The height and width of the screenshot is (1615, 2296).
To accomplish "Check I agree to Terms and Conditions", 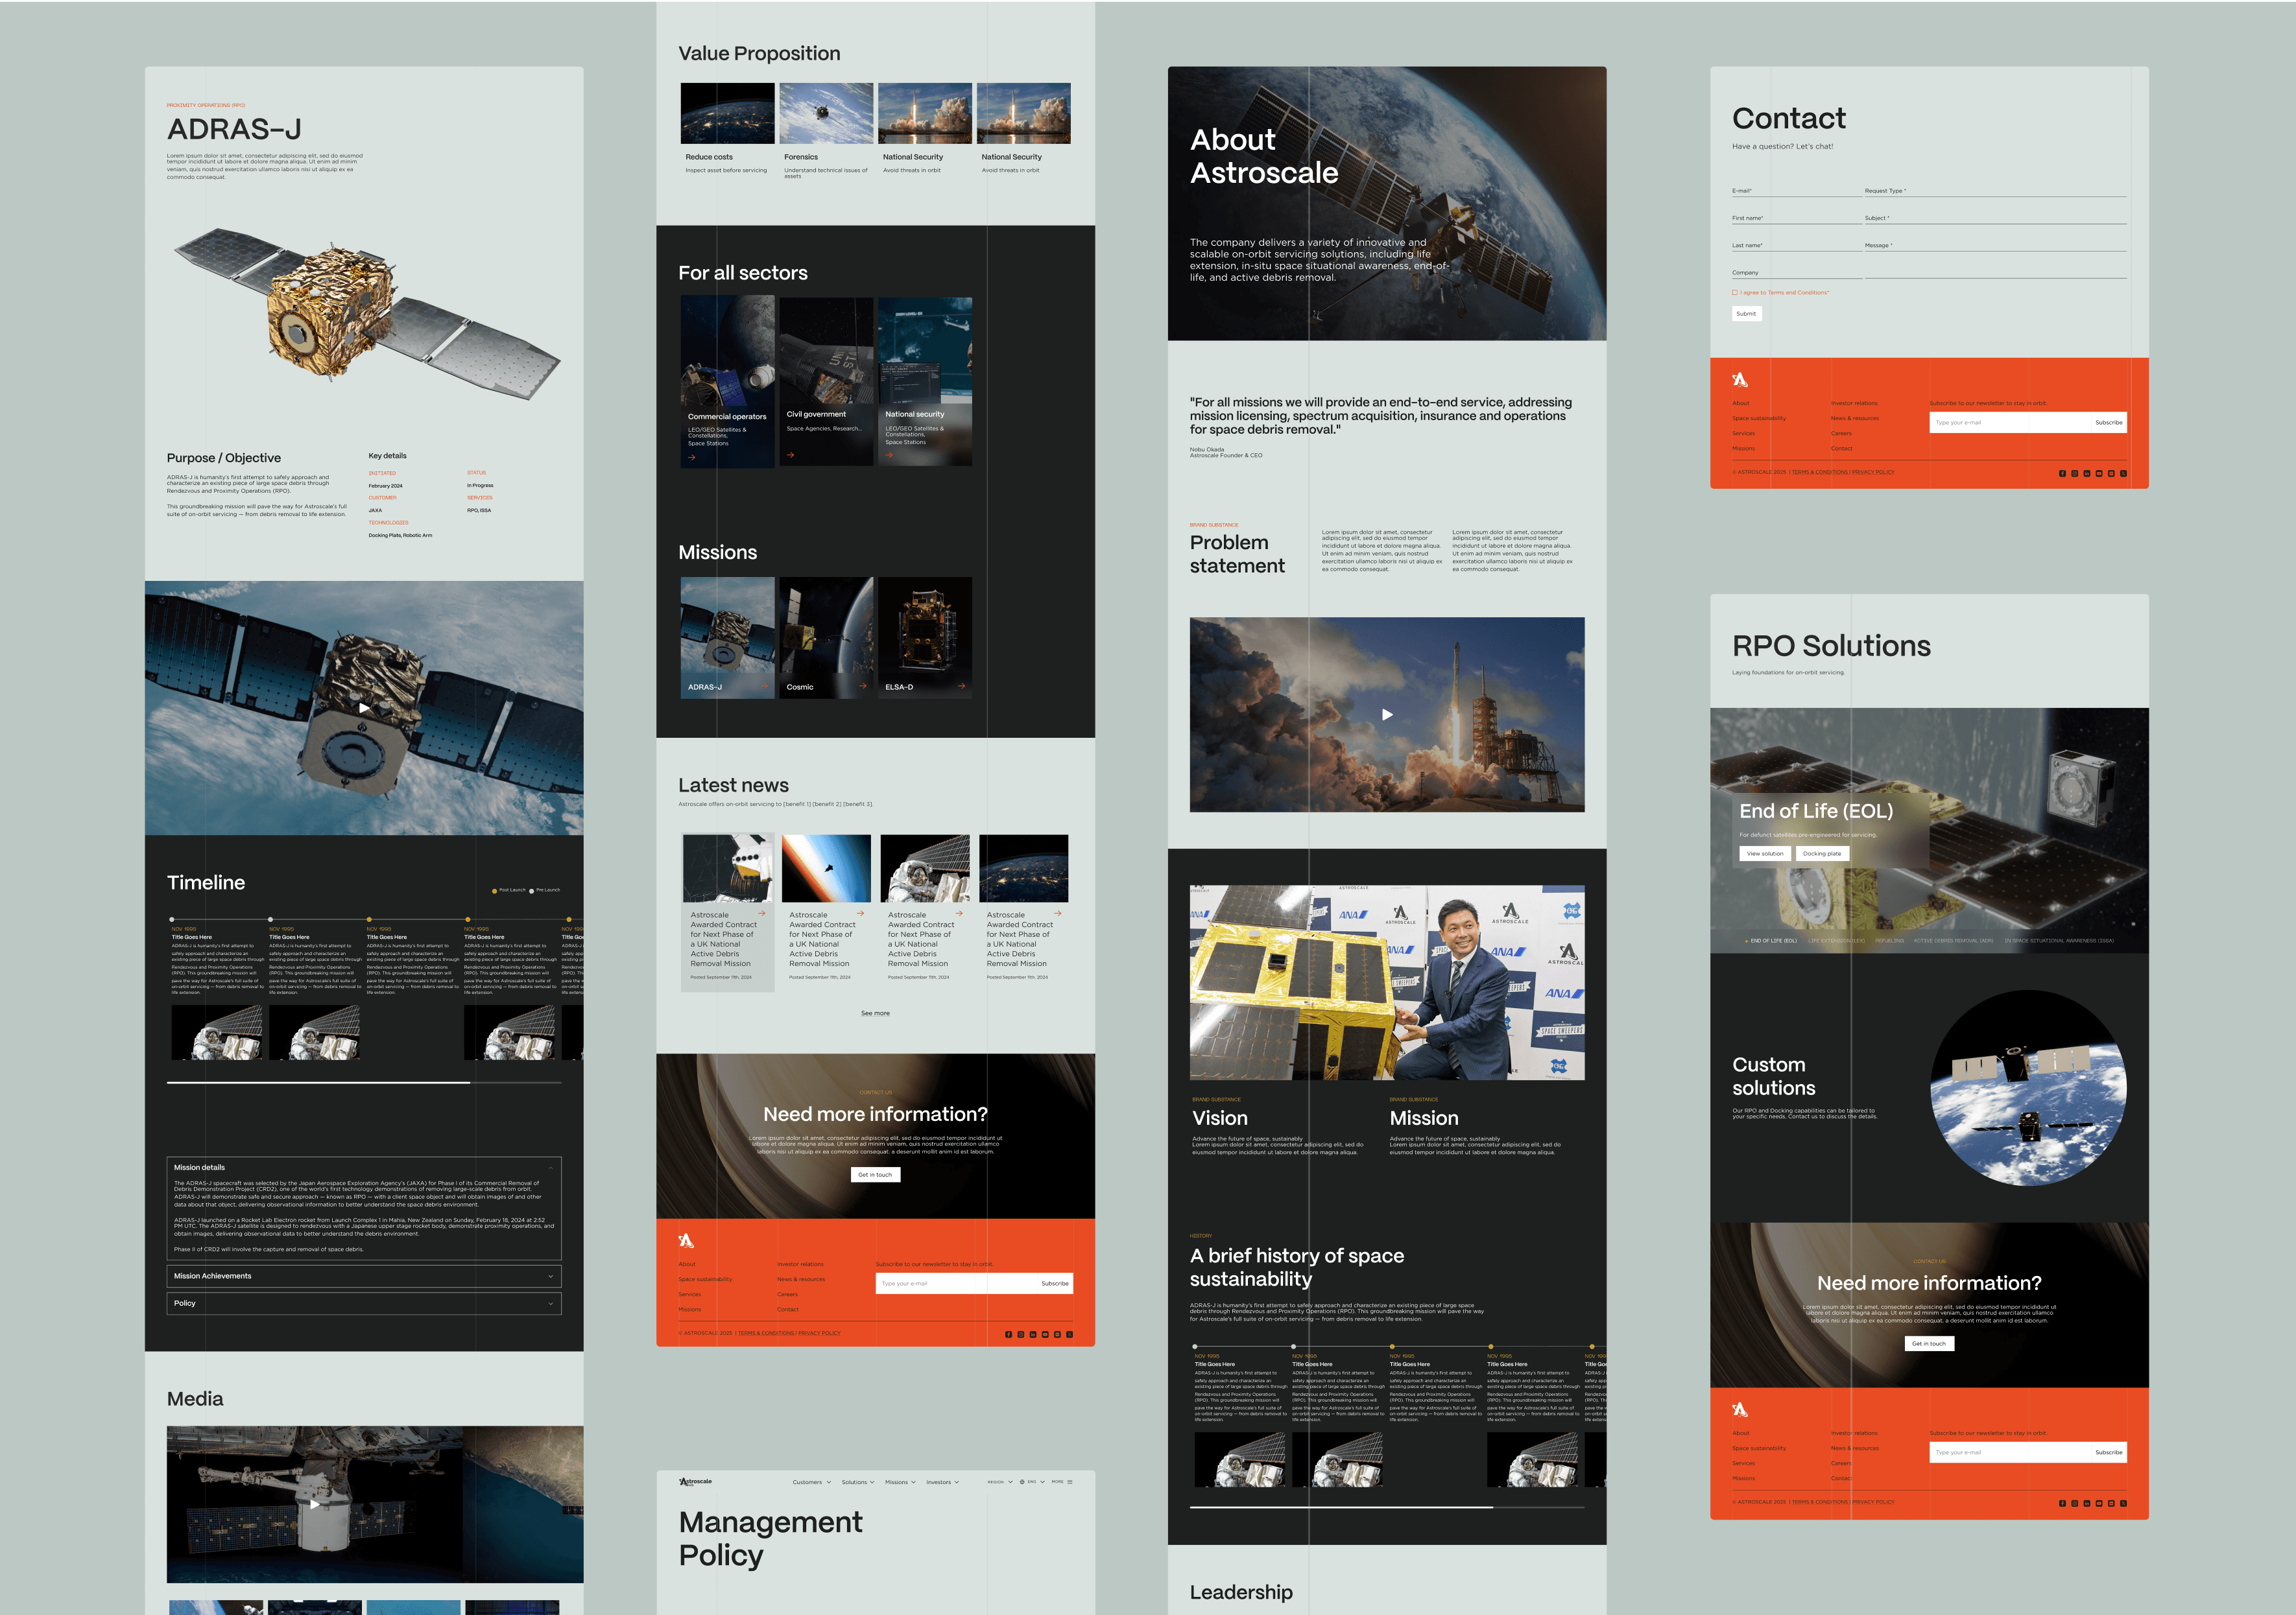I will tap(1735, 293).
